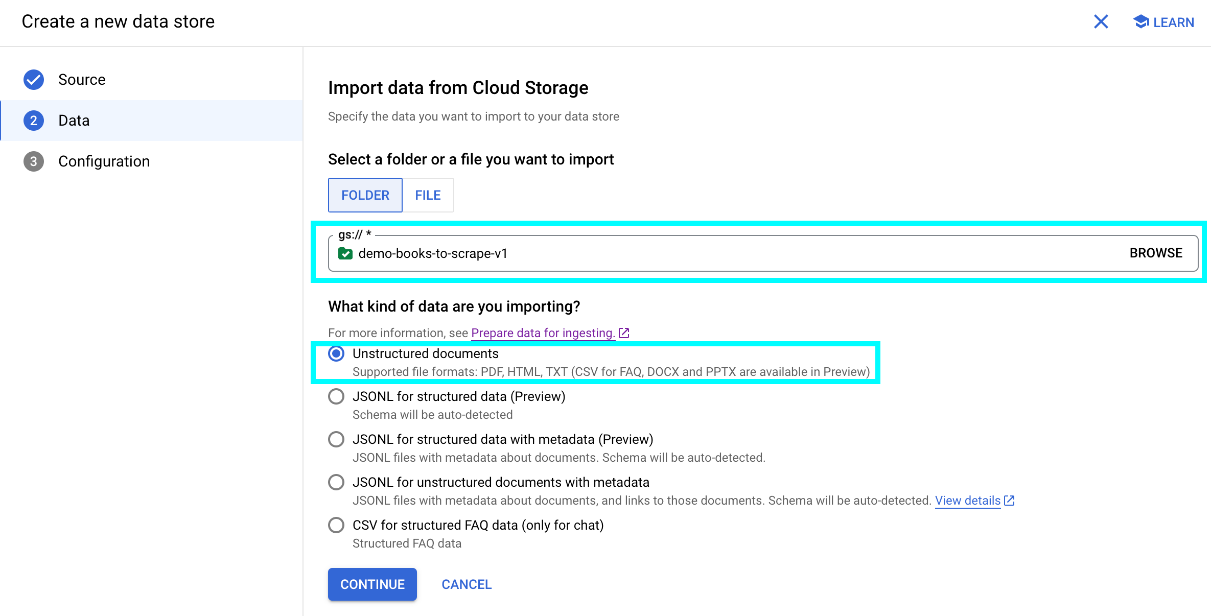Screen dimensions: 1211x616
Task: Choose JSONL for structured data with metadata
Action: 336,439
